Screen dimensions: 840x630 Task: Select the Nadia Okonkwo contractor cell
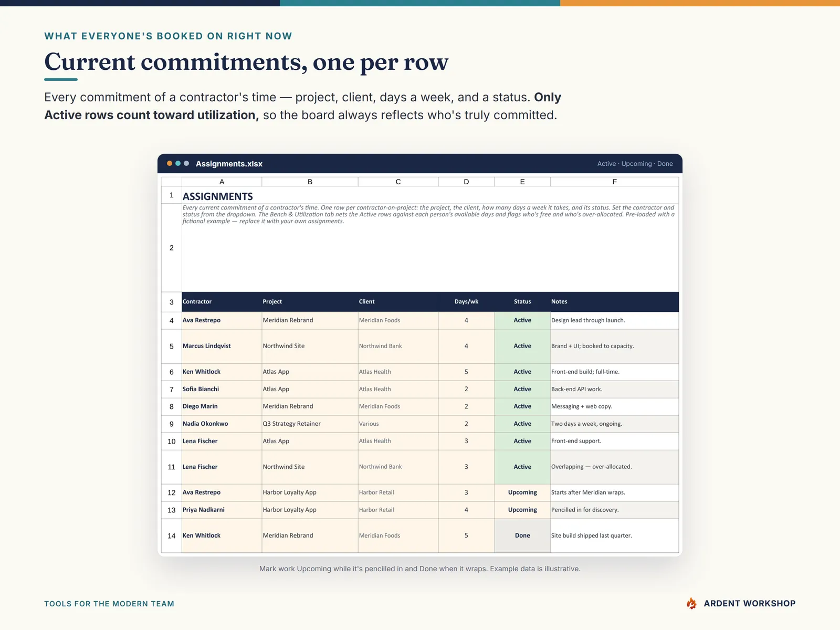[222, 424]
